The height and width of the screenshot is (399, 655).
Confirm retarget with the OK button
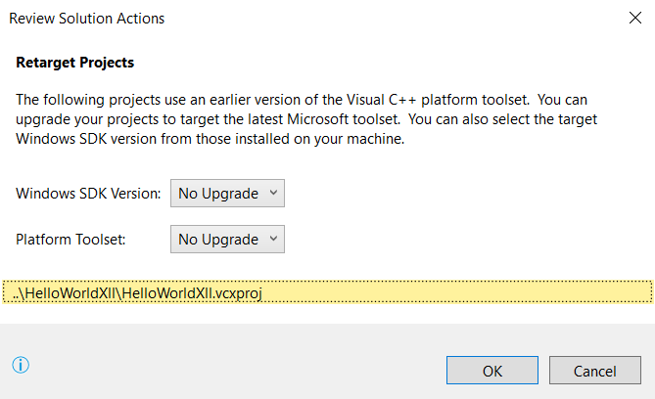coord(492,371)
